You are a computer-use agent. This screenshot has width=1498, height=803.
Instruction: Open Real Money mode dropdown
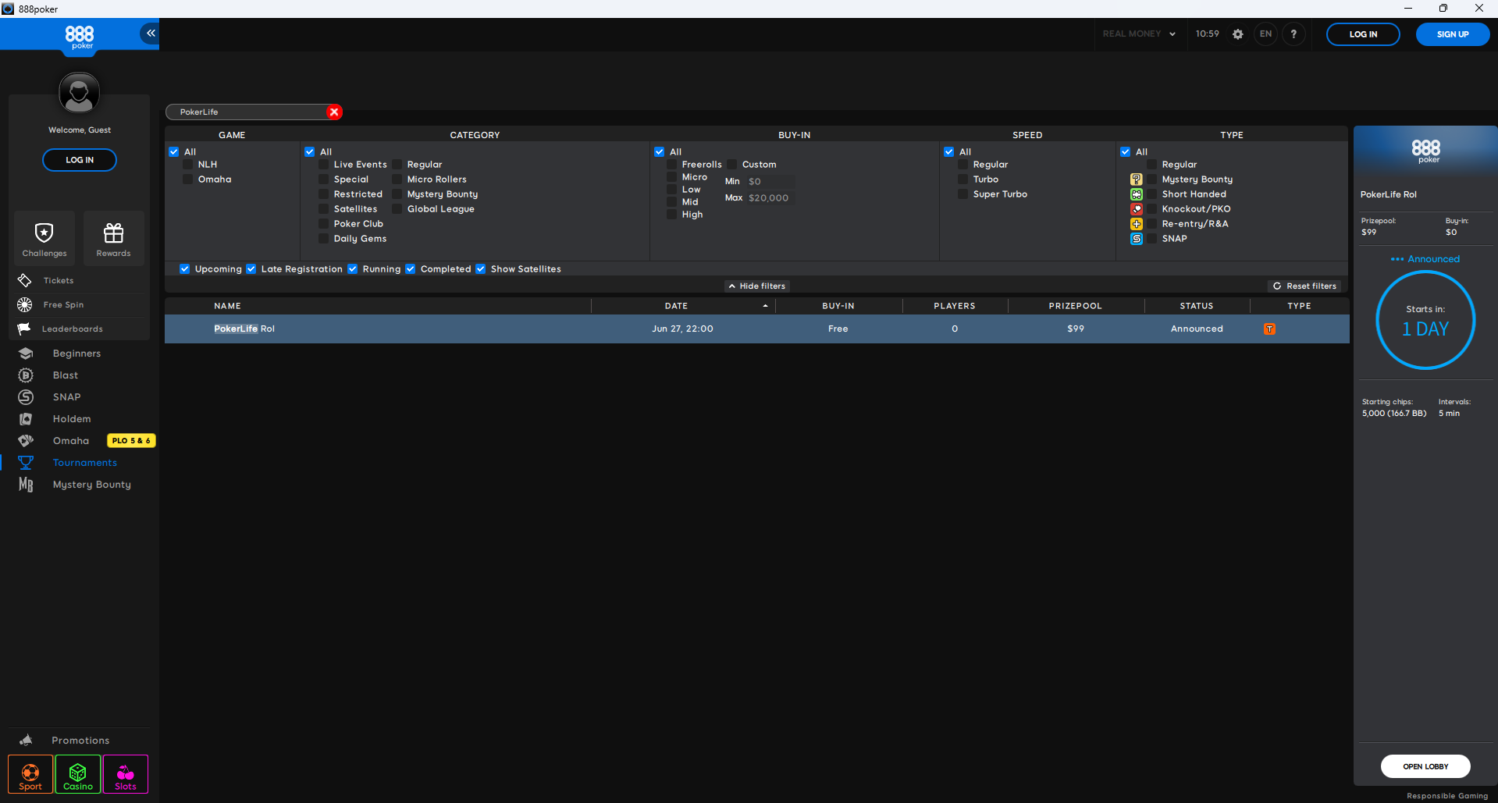click(1139, 34)
